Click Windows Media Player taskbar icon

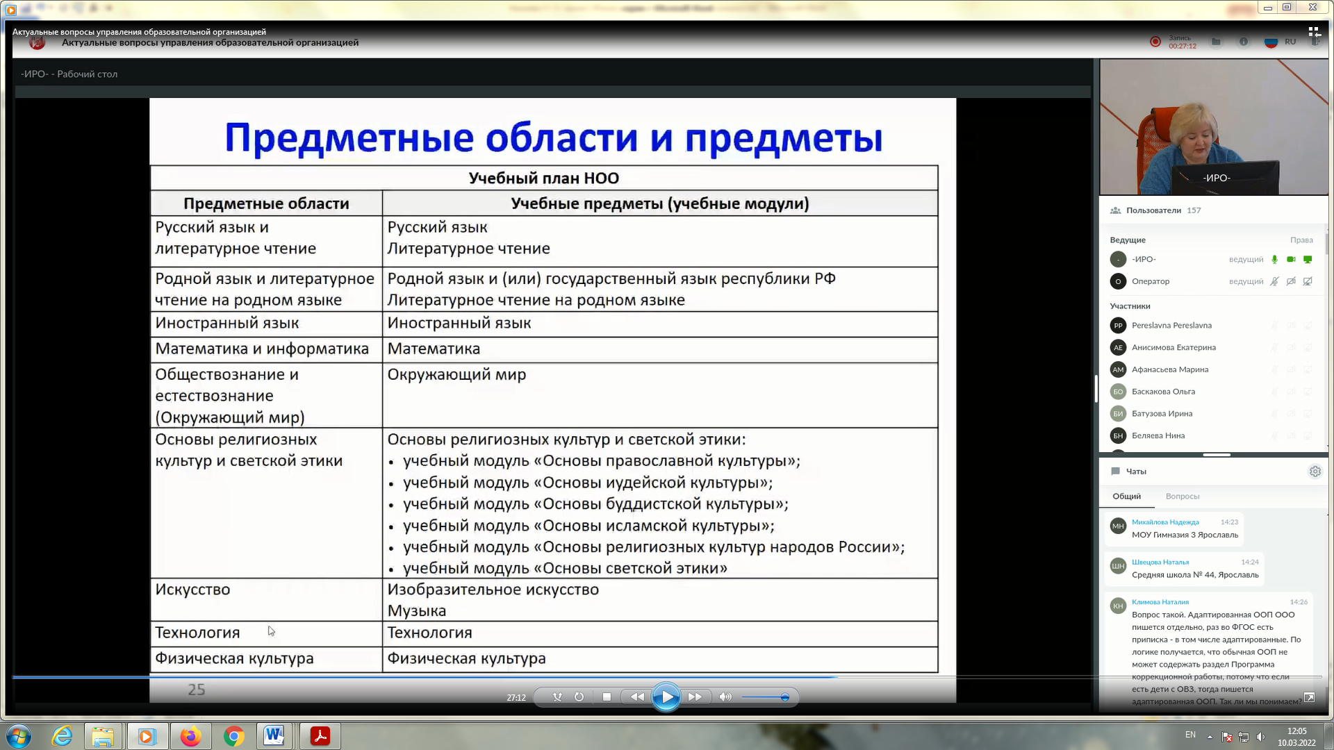tap(146, 736)
